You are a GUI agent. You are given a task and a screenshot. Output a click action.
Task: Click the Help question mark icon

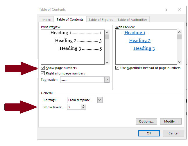[166, 10]
